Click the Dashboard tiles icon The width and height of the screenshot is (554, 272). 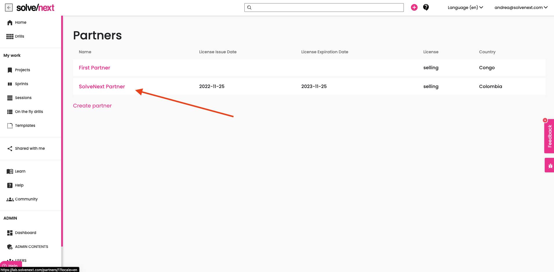click(x=10, y=233)
